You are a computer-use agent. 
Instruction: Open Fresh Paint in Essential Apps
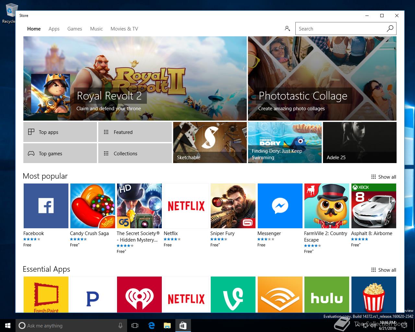pos(46,294)
